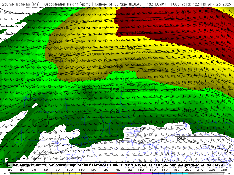Click the colorbar label '220'
This screenshot has width=234, height=175.
(x=212, y=170)
